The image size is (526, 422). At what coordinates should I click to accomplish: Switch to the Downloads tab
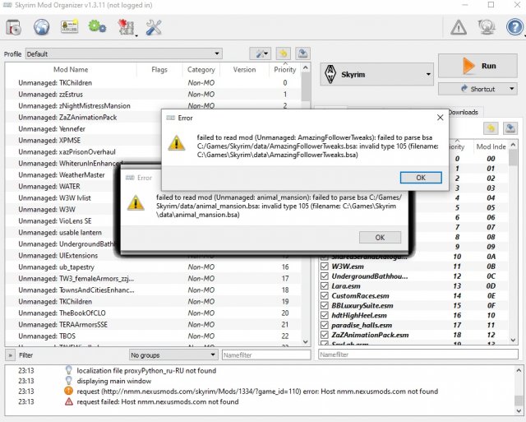[463, 112]
